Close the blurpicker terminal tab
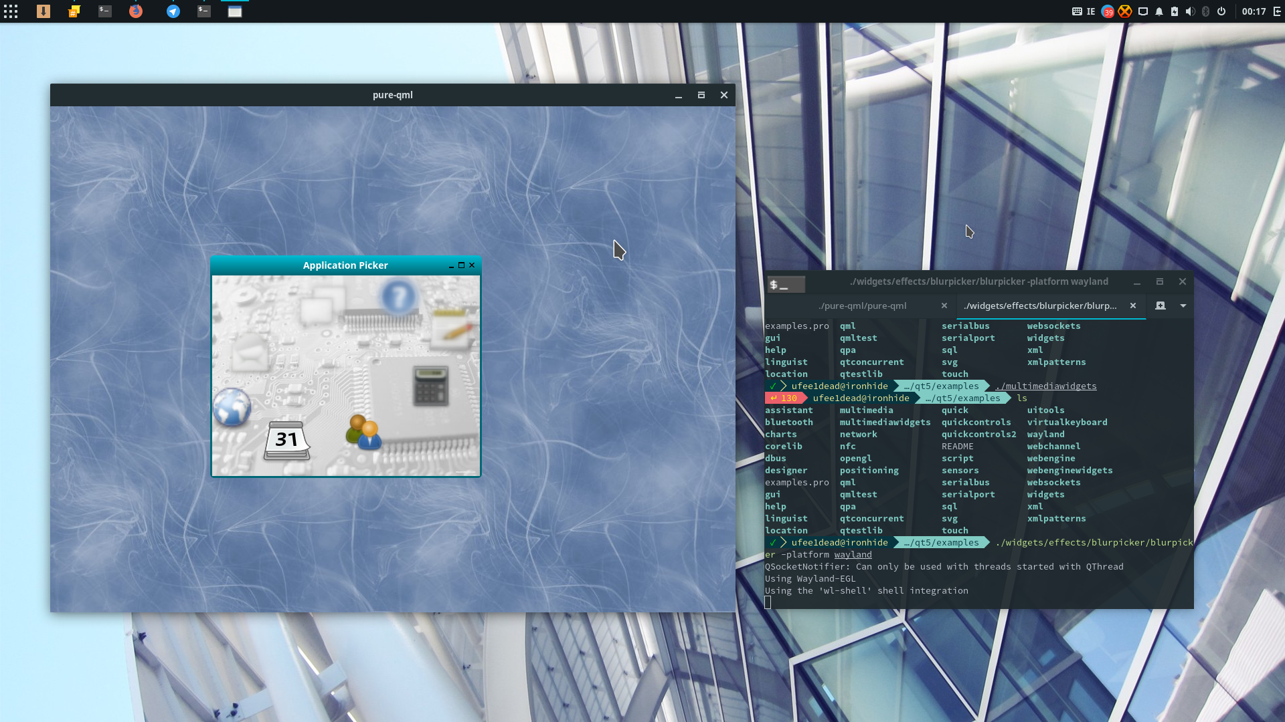 point(1133,306)
